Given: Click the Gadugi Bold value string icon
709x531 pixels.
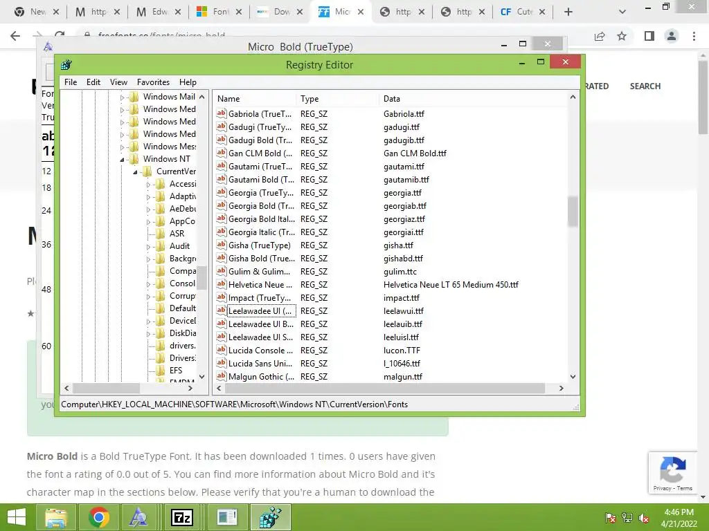Looking at the screenshot, I should click(x=221, y=140).
